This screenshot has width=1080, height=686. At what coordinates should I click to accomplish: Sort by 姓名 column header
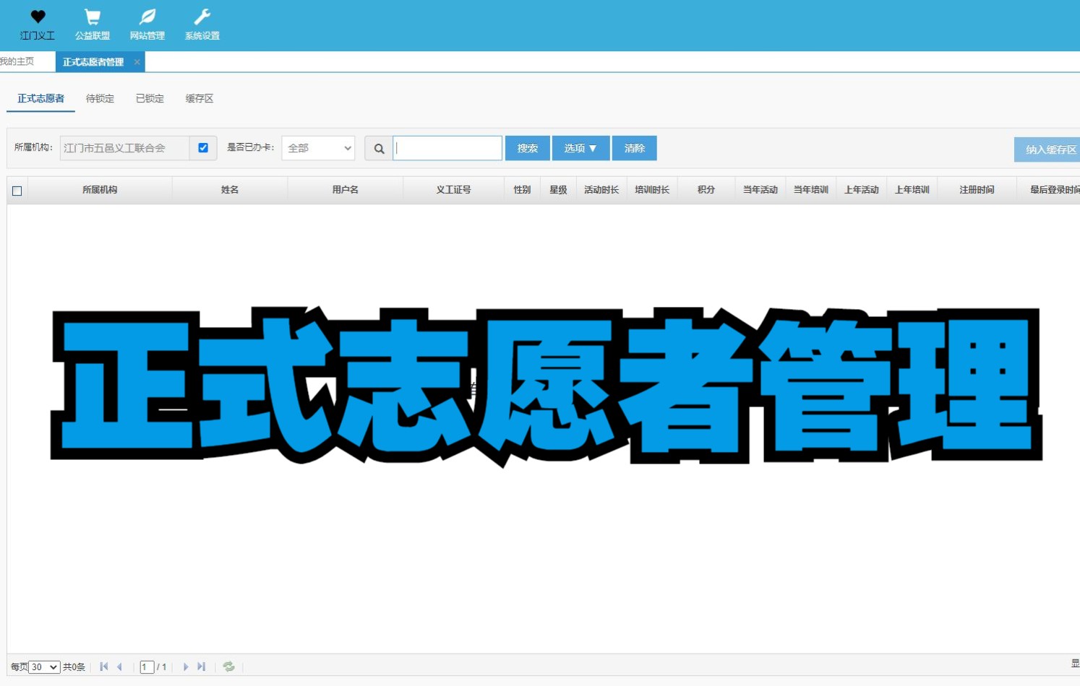pos(230,190)
